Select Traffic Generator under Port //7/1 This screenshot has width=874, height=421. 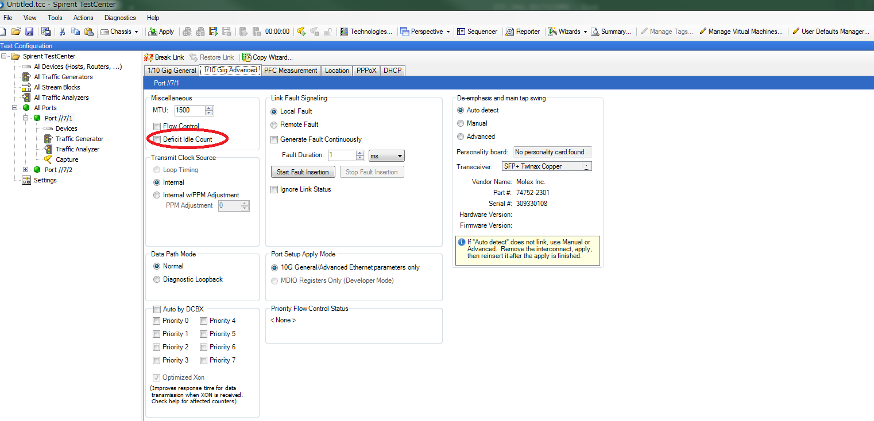(x=79, y=139)
